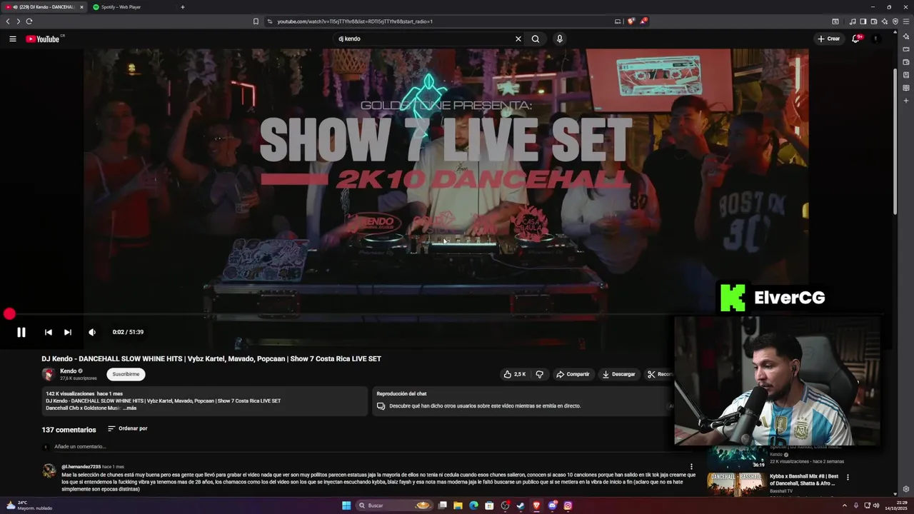The width and height of the screenshot is (914, 514).
Task: Open Brave VPN shield icon
Action: 895,21
